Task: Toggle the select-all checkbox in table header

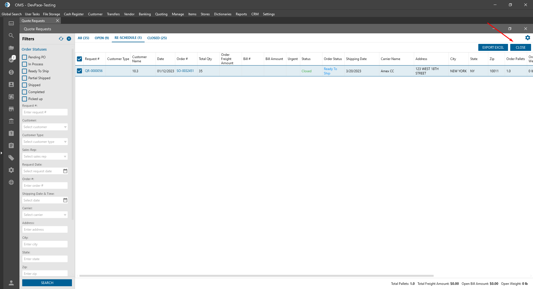Action: (79, 59)
